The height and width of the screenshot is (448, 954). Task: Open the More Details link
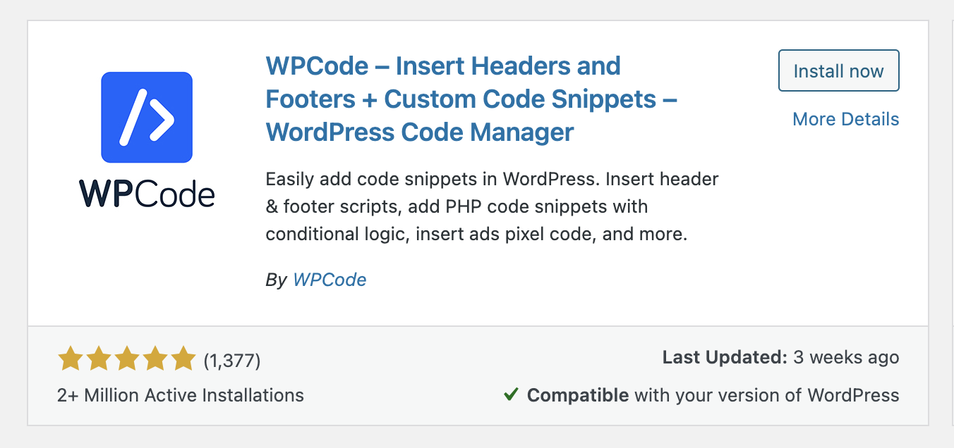coord(846,119)
